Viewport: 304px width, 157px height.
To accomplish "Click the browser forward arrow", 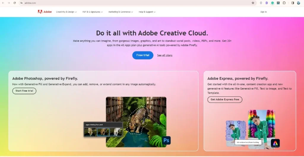I will tap(9, 3).
